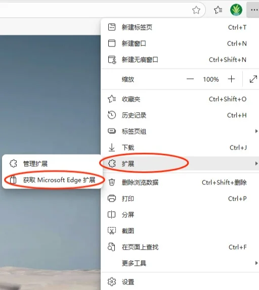Expand the 扩展 submenu arrow
Image resolution: width=259 pixels, height=290 pixels.
256,164
